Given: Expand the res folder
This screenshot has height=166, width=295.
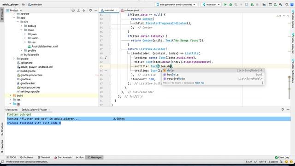Looking at the screenshot, I should tap(25, 42).
